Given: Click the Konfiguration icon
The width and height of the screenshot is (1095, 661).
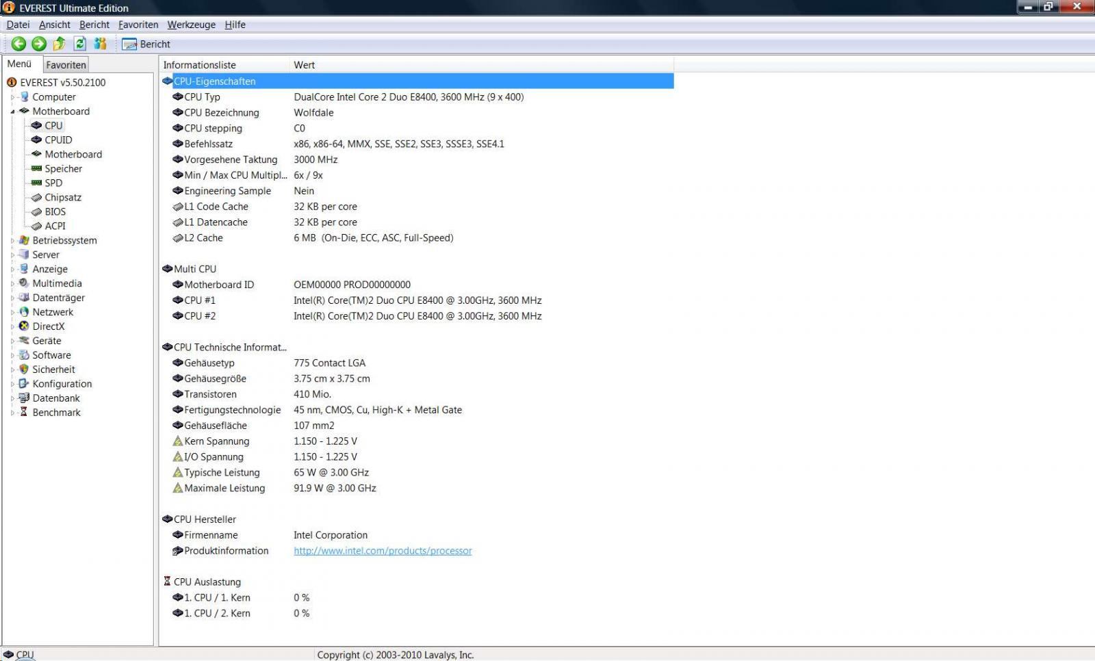Looking at the screenshot, I should click(25, 384).
